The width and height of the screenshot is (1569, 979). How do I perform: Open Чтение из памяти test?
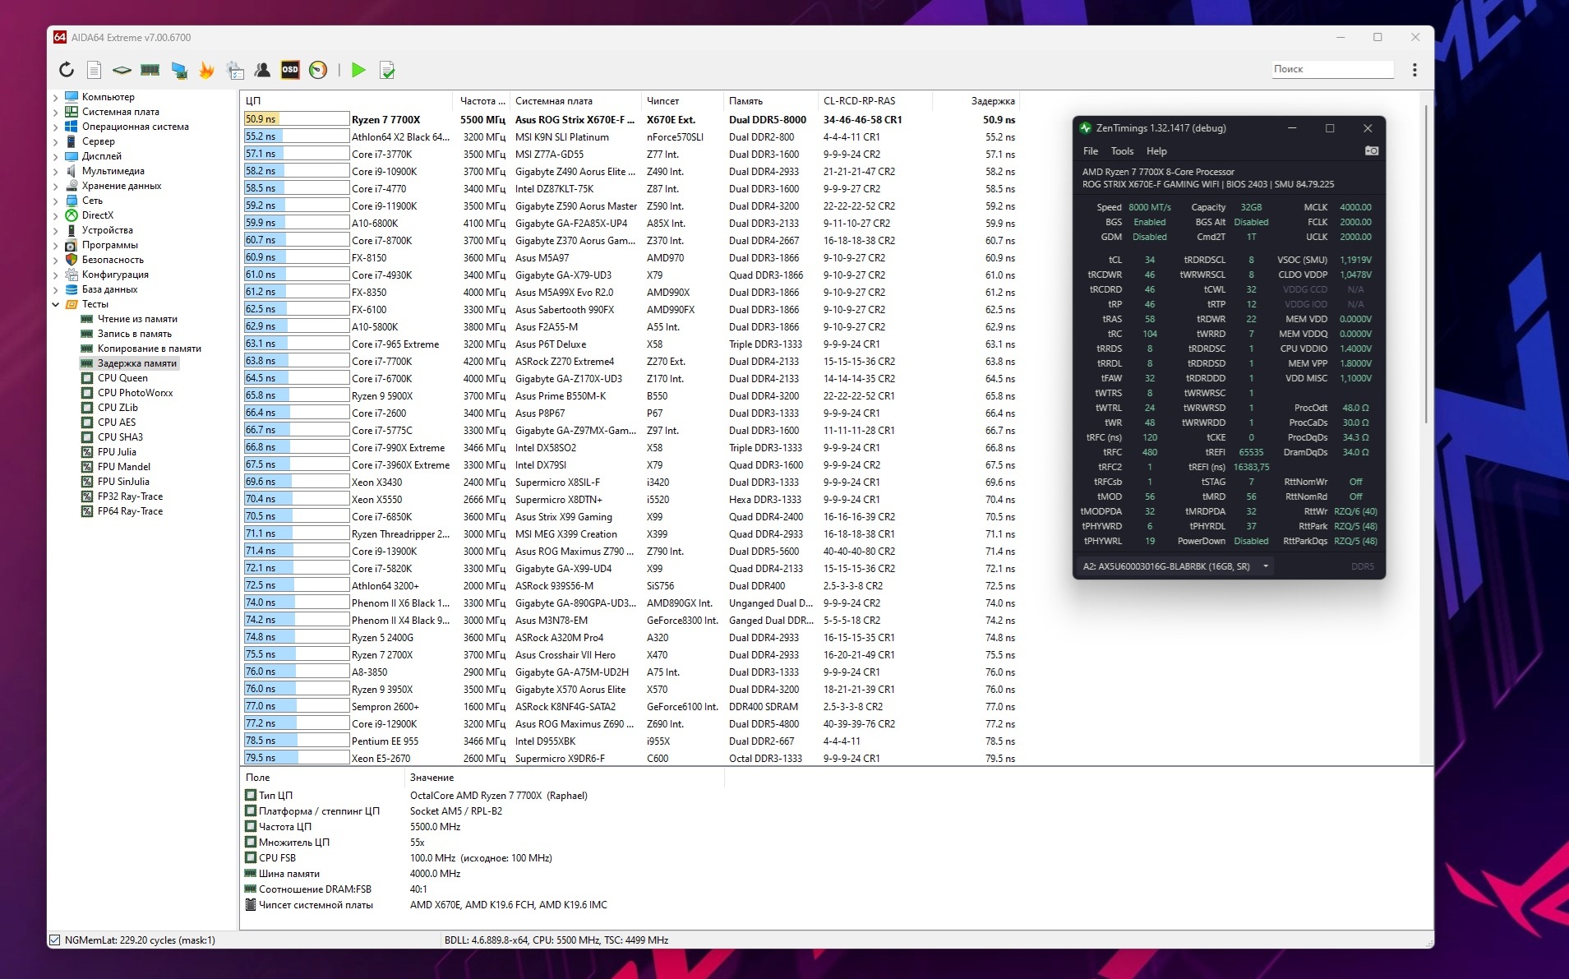137,319
